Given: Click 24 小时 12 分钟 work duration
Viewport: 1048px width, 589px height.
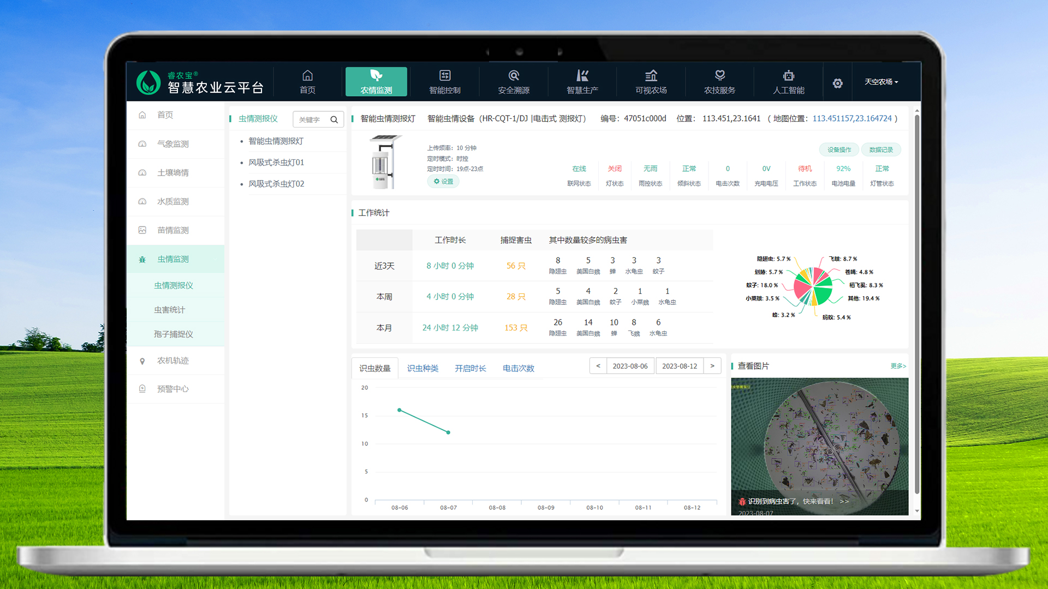Looking at the screenshot, I should pyautogui.click(x=450, y=328).
